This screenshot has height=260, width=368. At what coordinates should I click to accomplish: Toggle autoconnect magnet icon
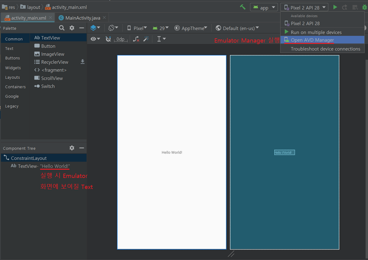[108, 39]
